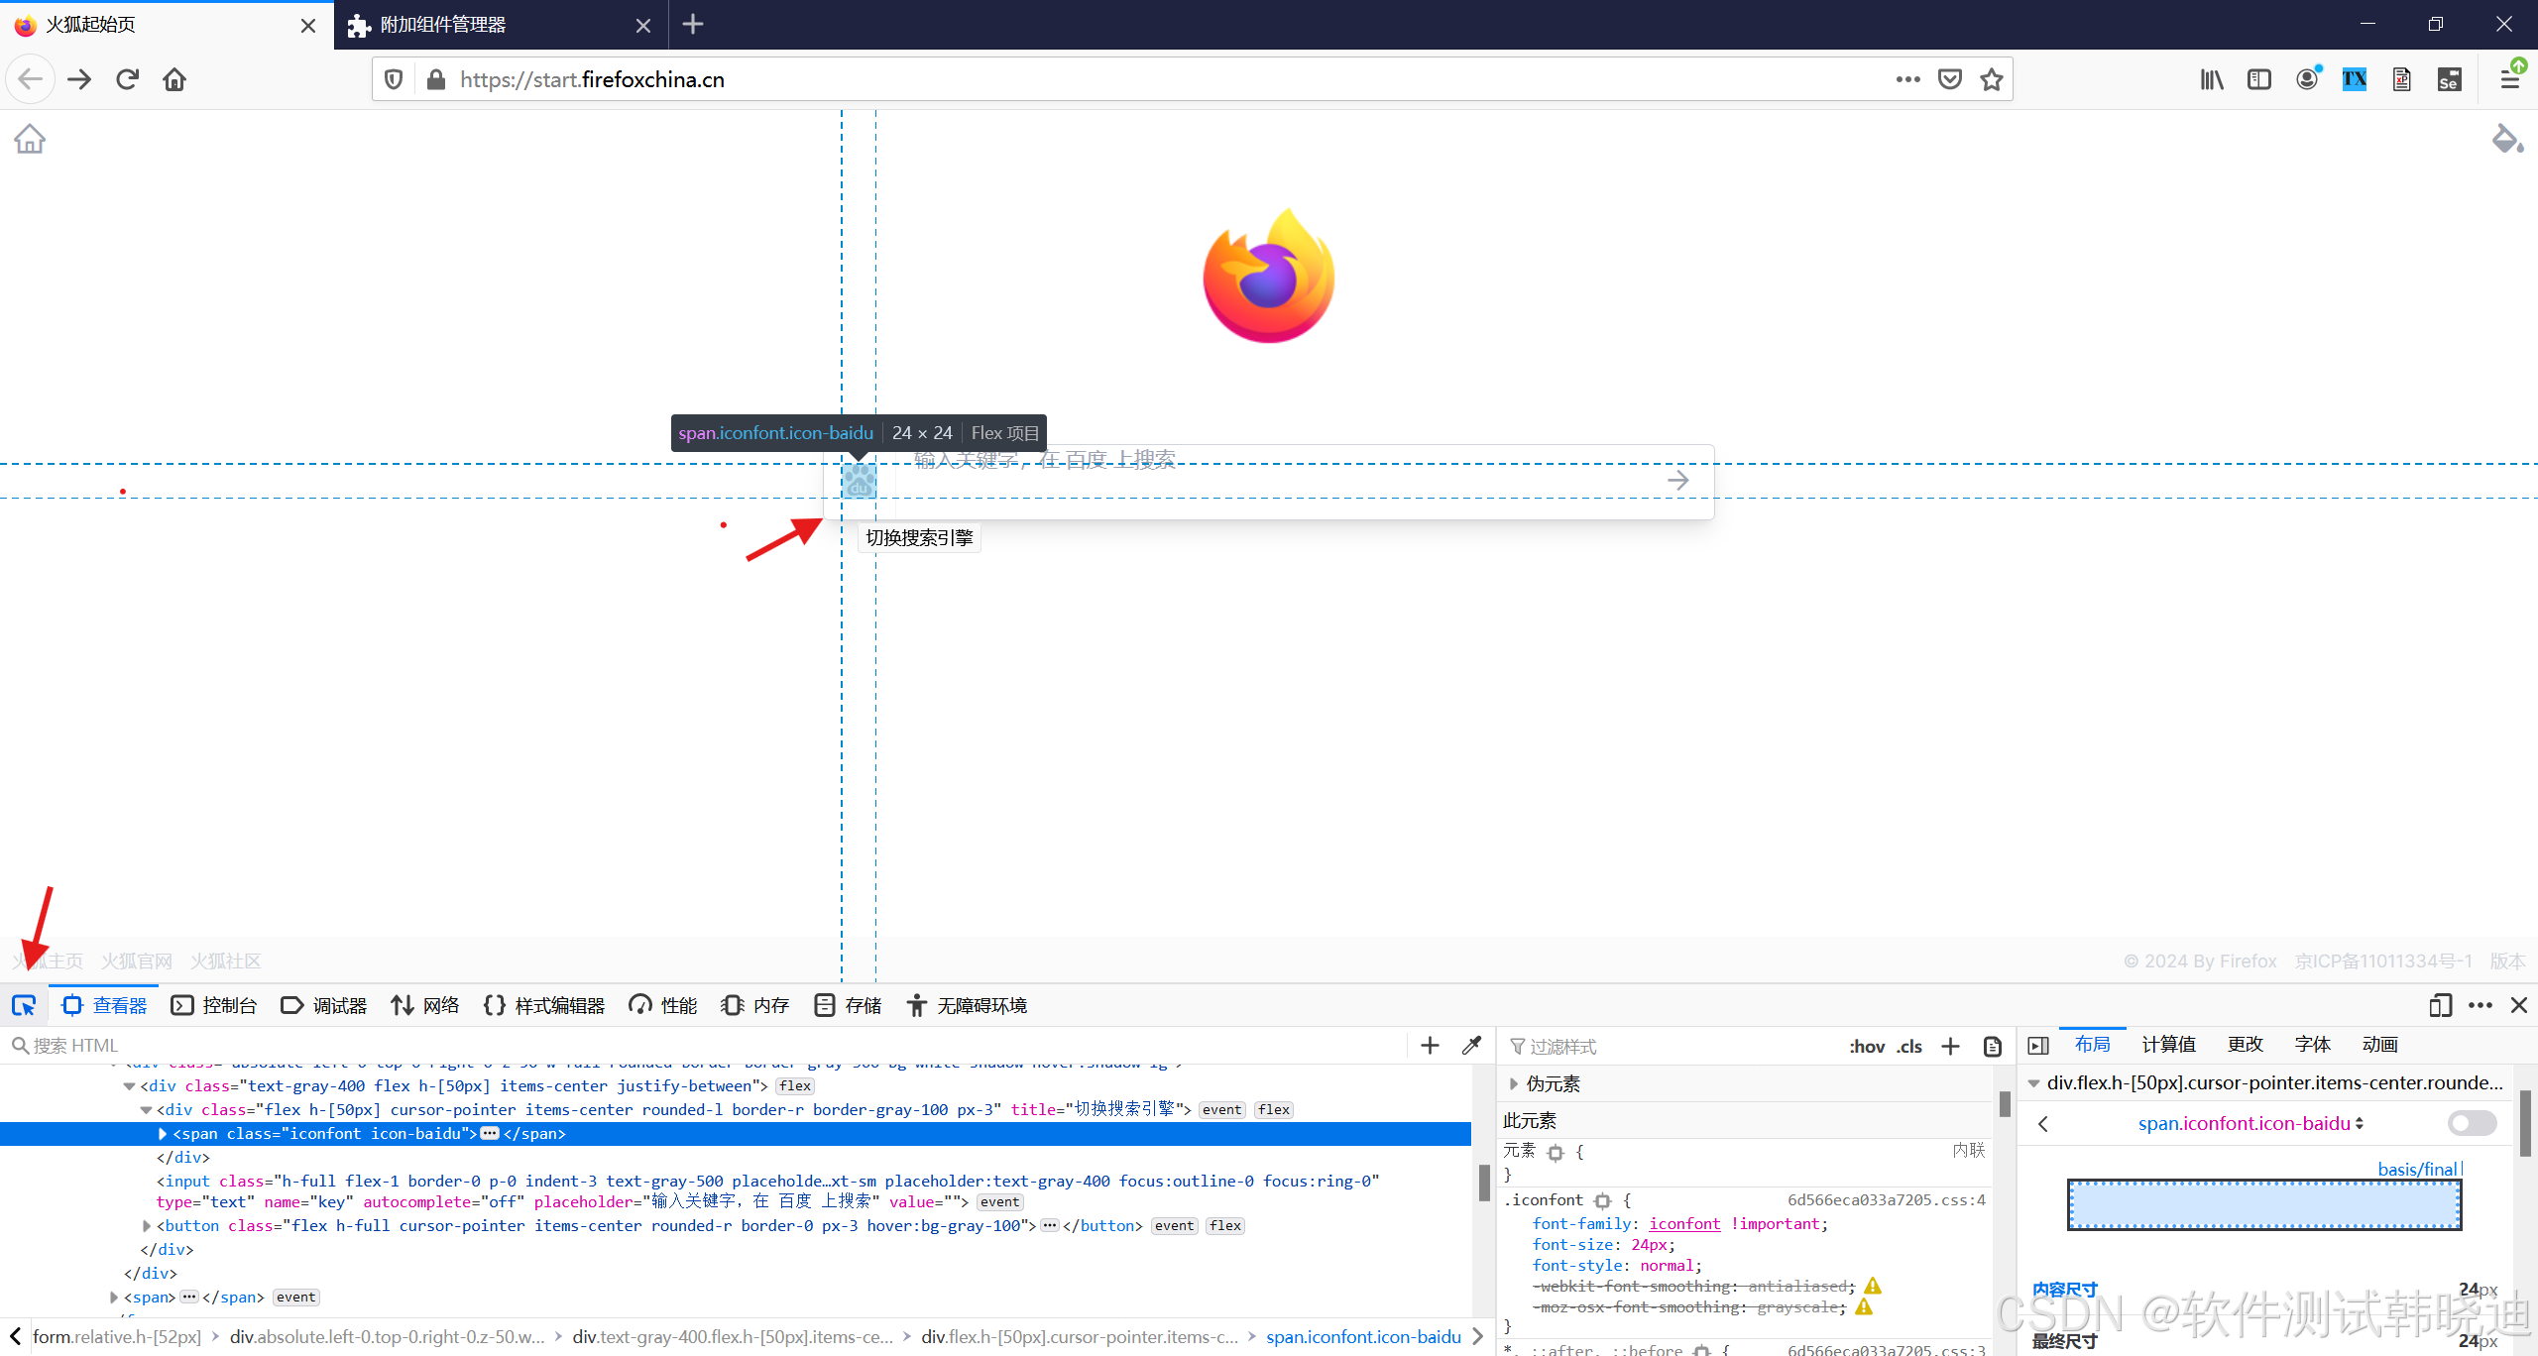Toggle the flex badge on button row
The width and height of the screenshot is (2538, 1356).
coord(1225,1225)
